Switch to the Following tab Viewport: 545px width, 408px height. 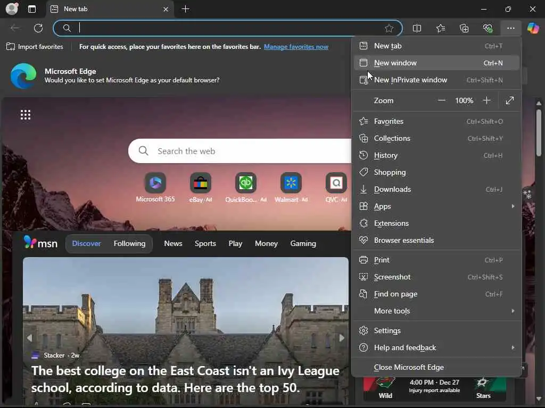(129, 243)
